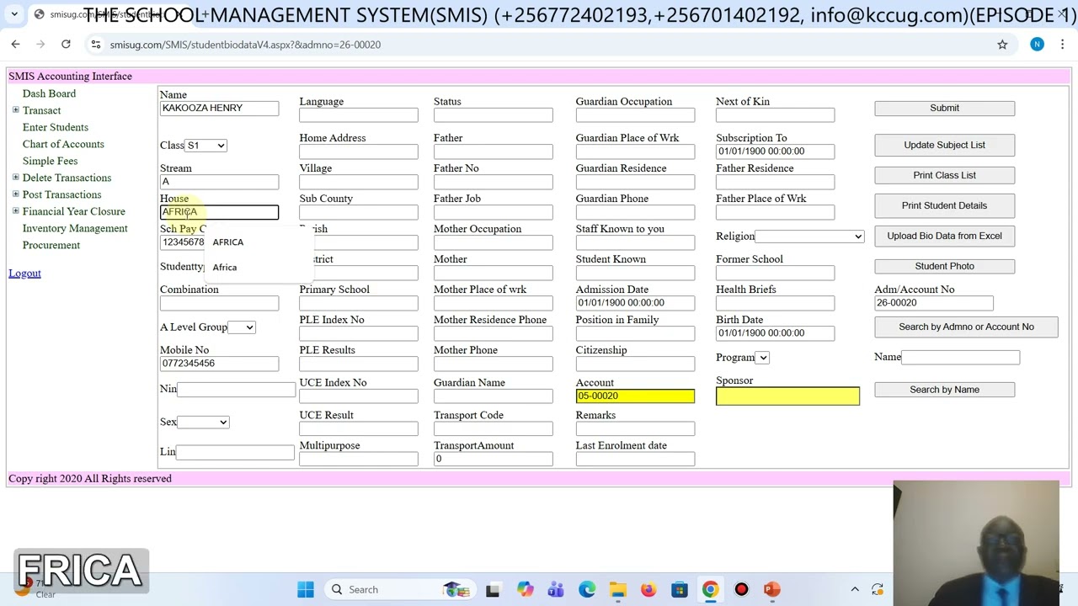
Task: Choose 'AFRICA' autocomplete suggestion
Action: [228, 242]
